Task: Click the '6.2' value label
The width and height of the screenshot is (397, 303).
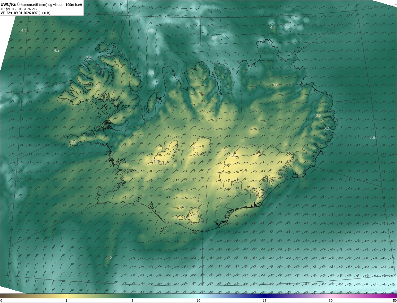Action: tap(326, 128)
